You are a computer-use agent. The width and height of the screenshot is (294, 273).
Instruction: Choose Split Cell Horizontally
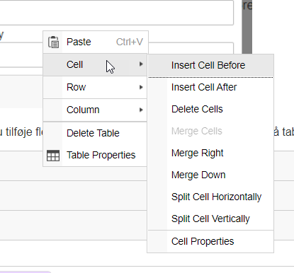click(210, 197)
